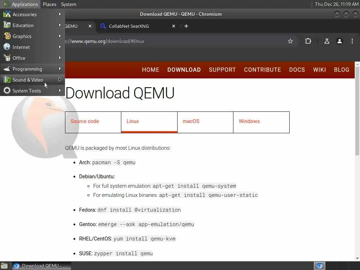The width and height of the screenshot is (360, 270).
Task: Select the Linux download tab
Action: pos(149,122)
